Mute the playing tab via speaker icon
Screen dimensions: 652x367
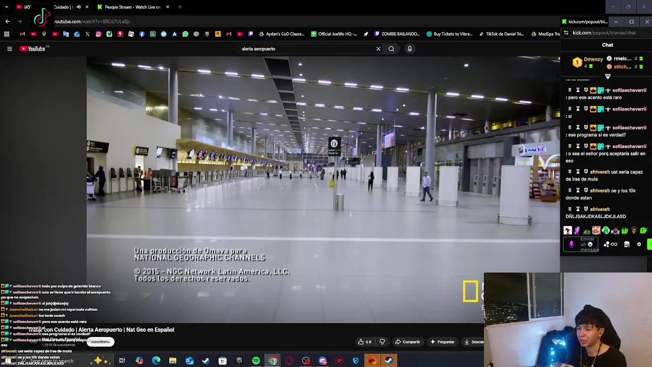coord(78,7)
